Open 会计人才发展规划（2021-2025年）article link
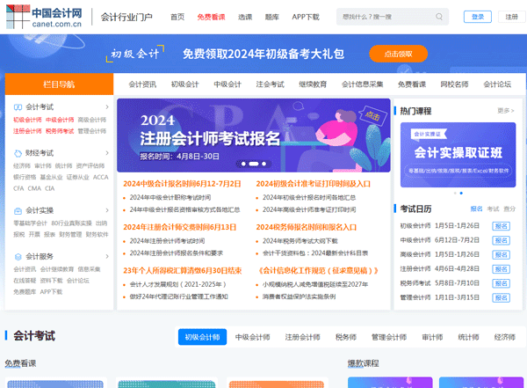Viewport: 527px width, 388px height. coord(177,284)
